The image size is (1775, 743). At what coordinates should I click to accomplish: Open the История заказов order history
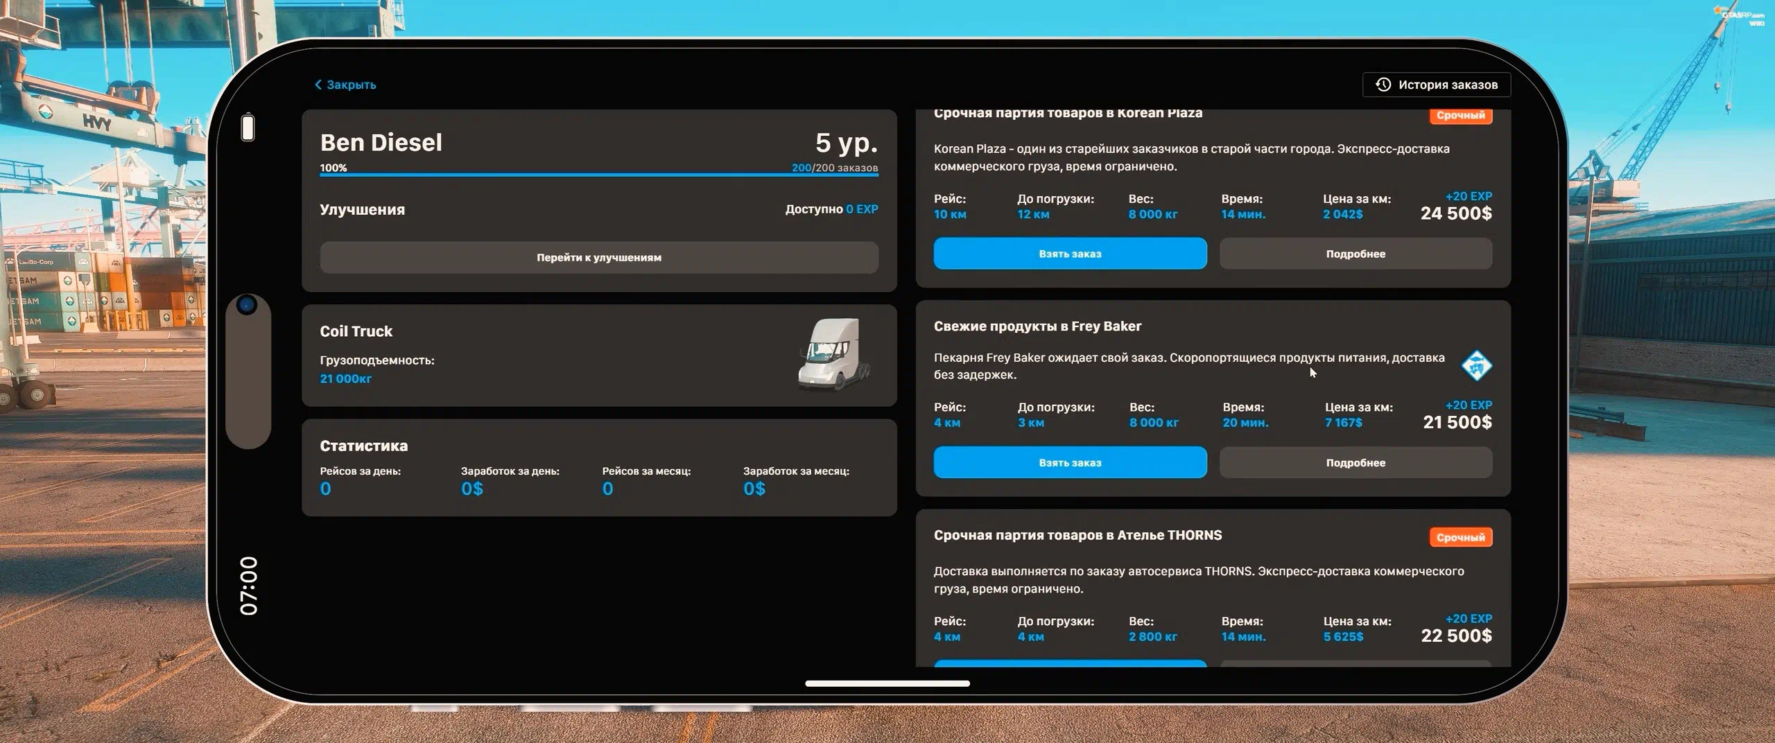click(1437, 85)
